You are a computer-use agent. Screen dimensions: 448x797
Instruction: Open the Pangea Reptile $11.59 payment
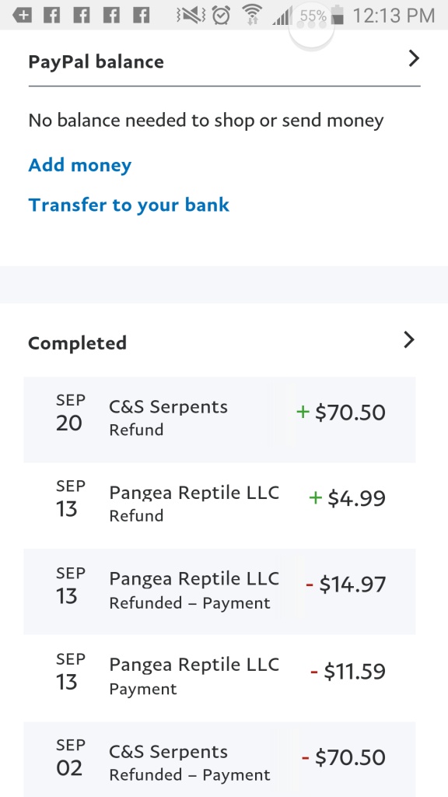click(x=219, y=678)
